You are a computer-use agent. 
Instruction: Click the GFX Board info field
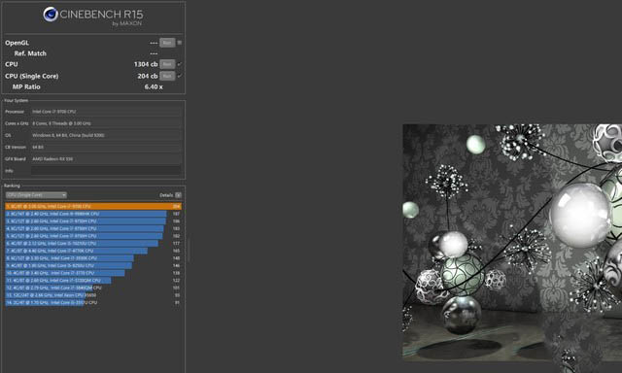(106, 159)
